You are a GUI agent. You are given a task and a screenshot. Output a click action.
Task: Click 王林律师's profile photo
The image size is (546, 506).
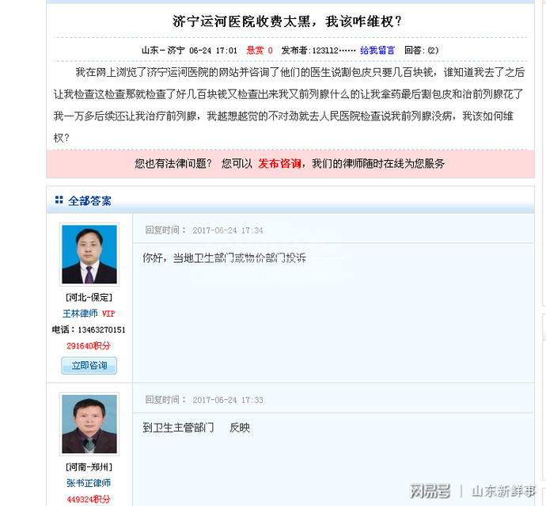[x=89, y=254]
